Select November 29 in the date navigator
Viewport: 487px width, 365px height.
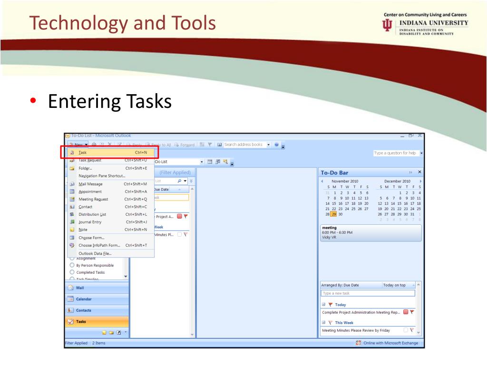point(334,214)
